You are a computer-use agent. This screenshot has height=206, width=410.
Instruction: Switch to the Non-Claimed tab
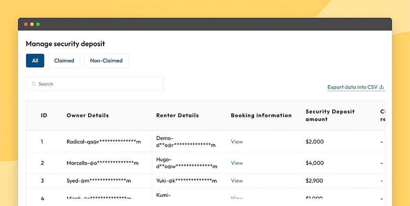coord(106,61)
